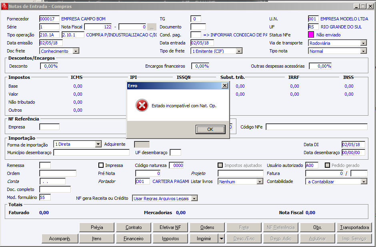Close the Erro dialog with X

[224, 86]
